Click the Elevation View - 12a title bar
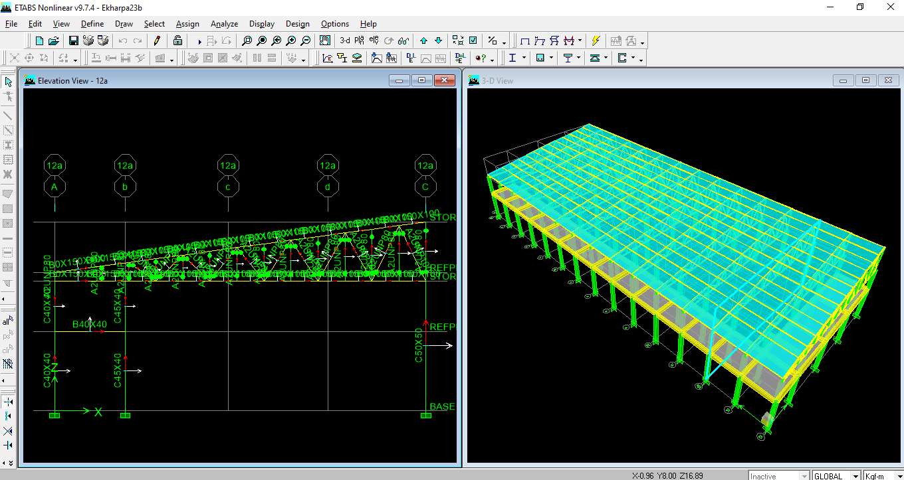904x480 pixels. pos(199,80)
